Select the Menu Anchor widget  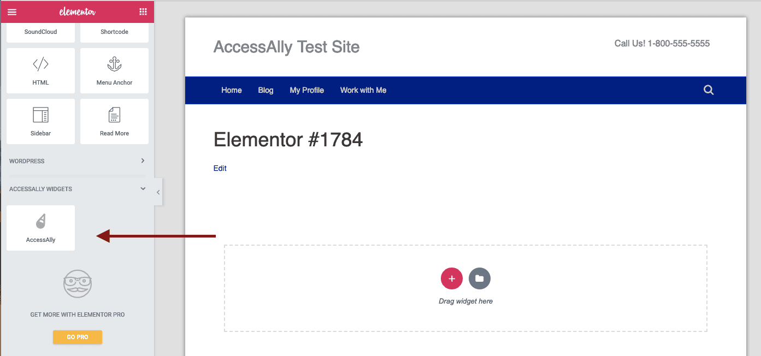tap(114, 70)
